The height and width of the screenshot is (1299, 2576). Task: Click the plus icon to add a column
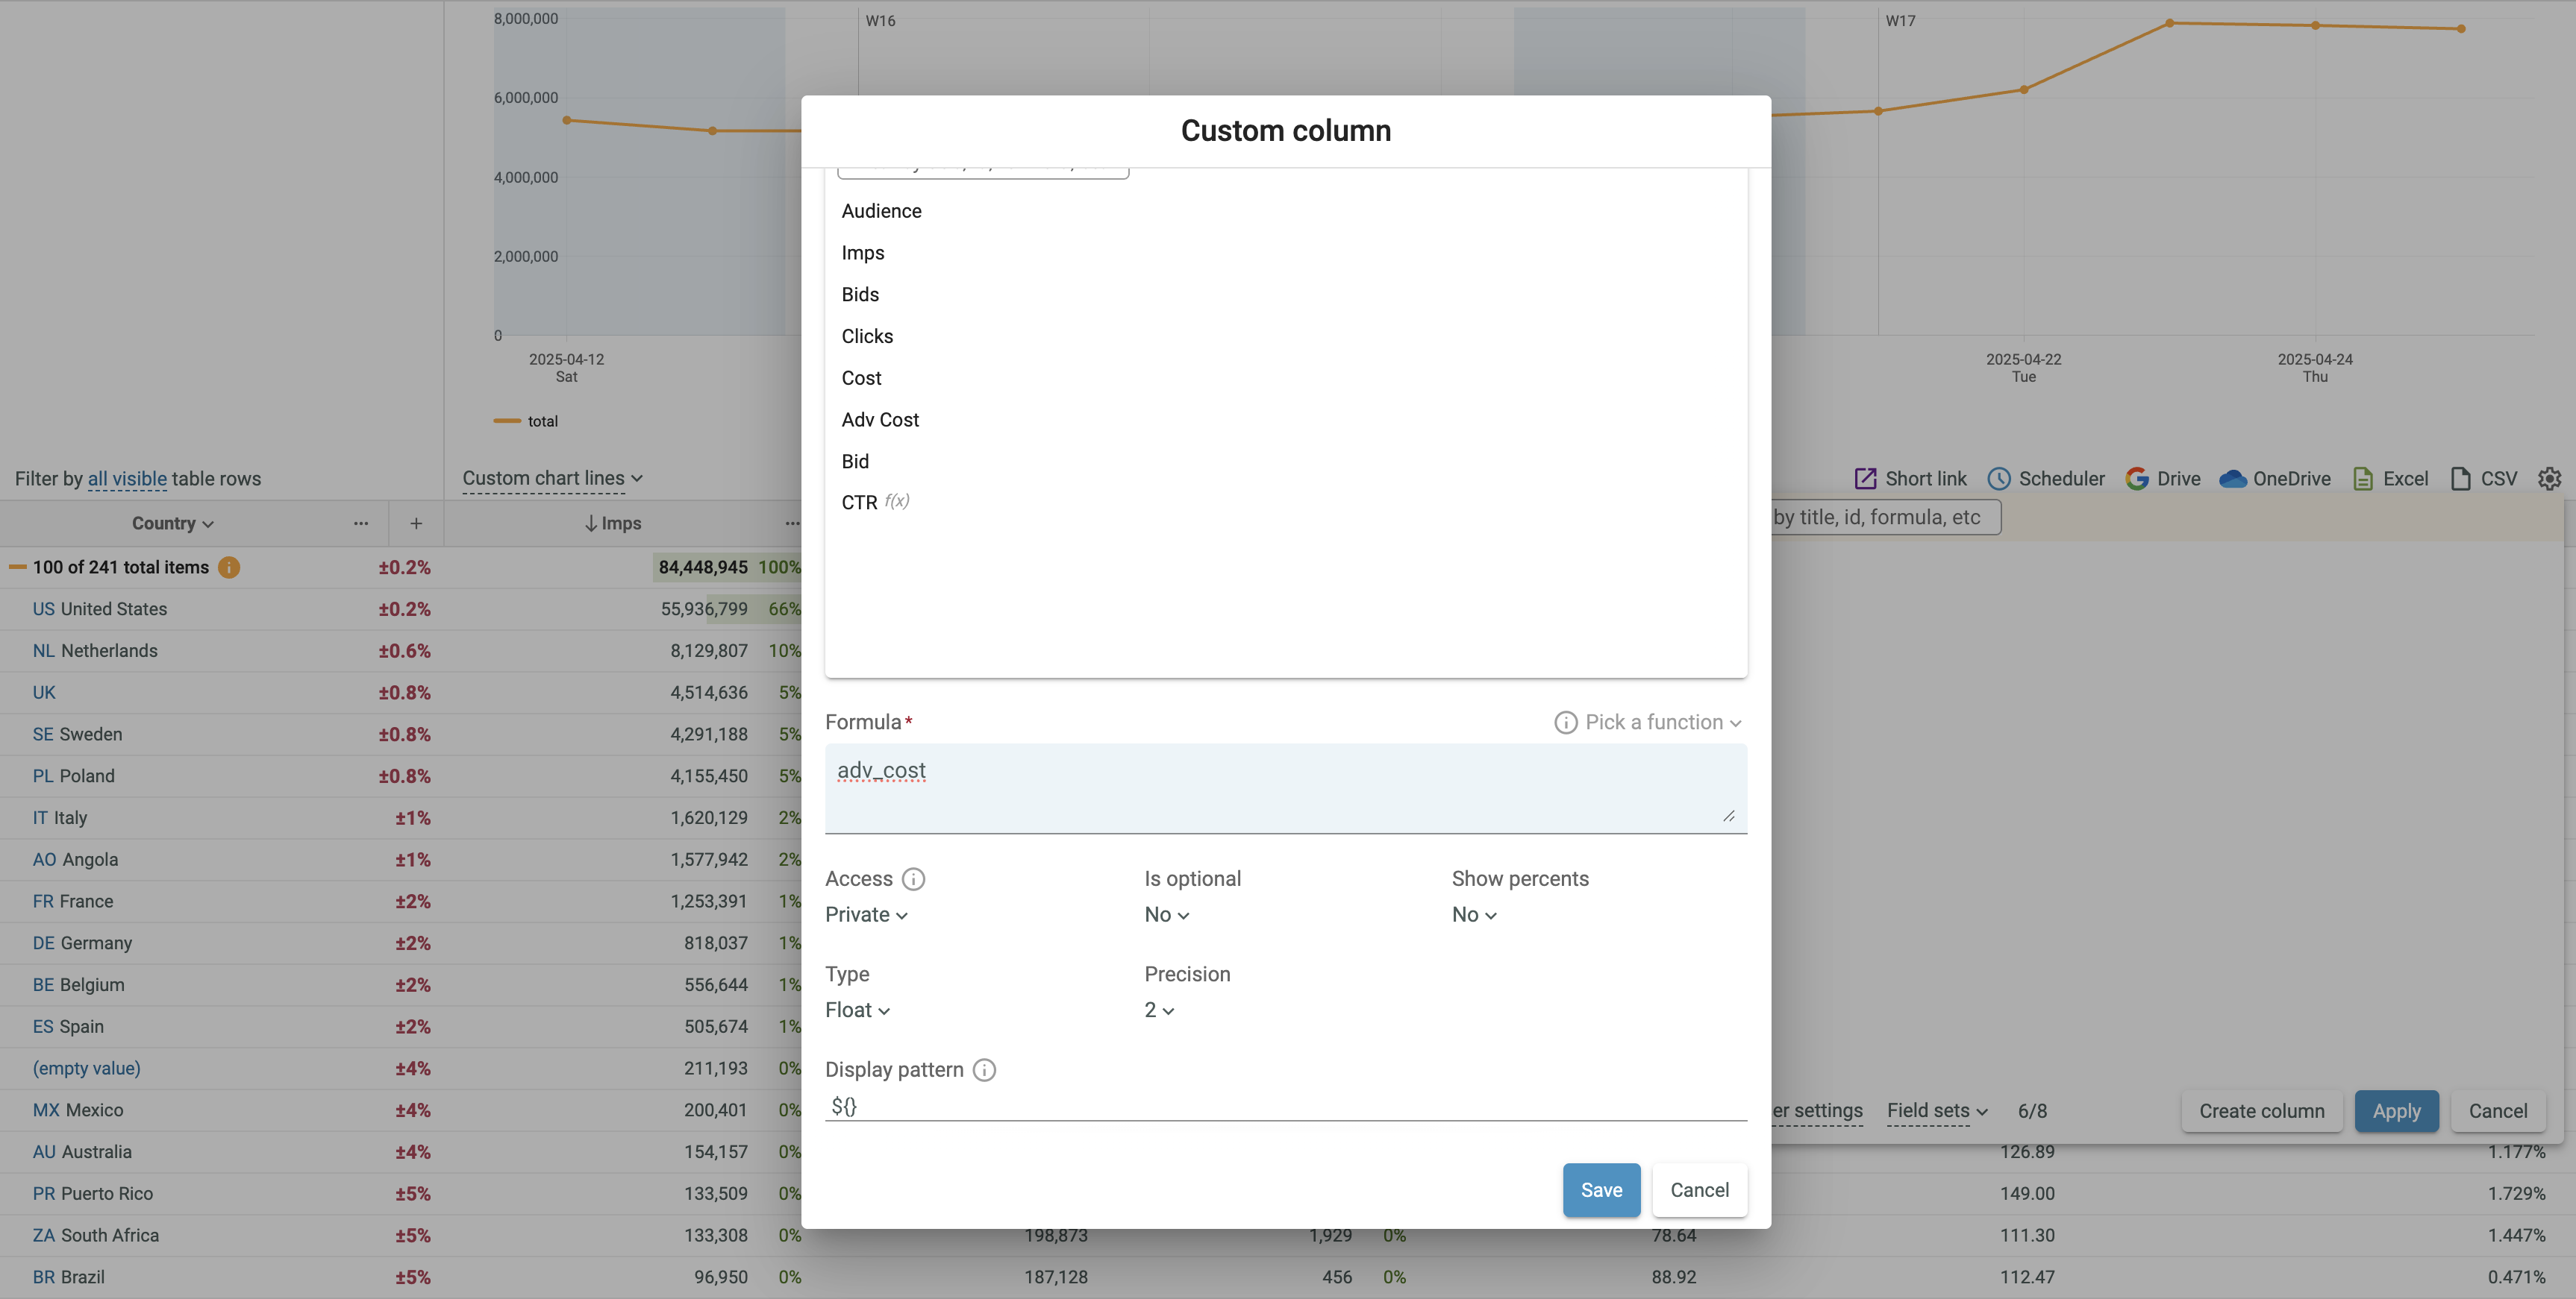[416, 523]
